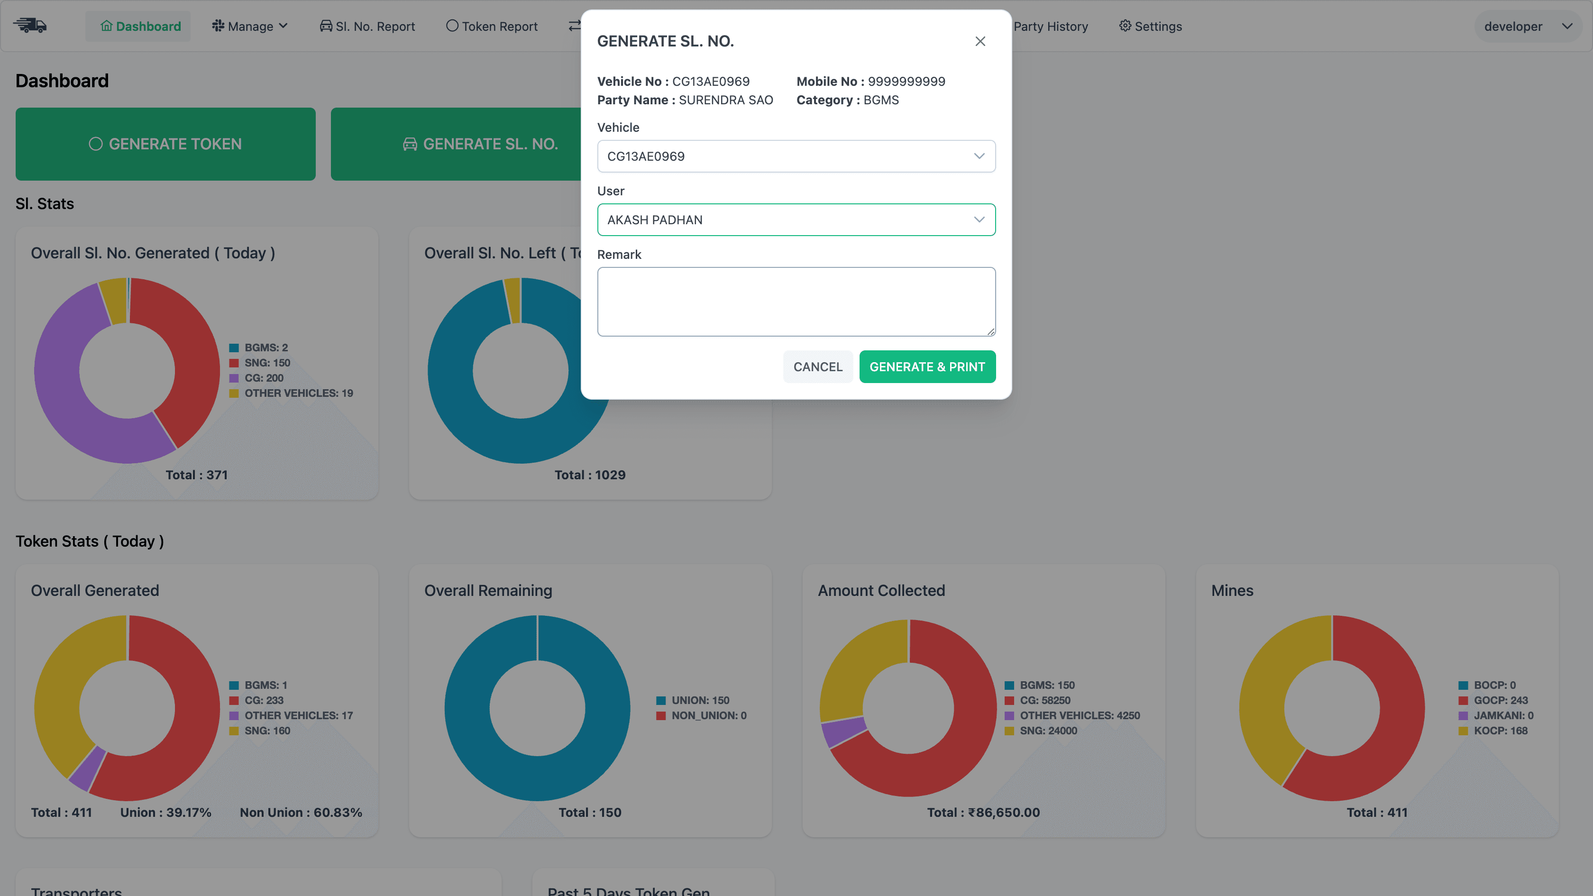Click inside the Remark text area
The image size is (1593, 896).
click(796, 302)
